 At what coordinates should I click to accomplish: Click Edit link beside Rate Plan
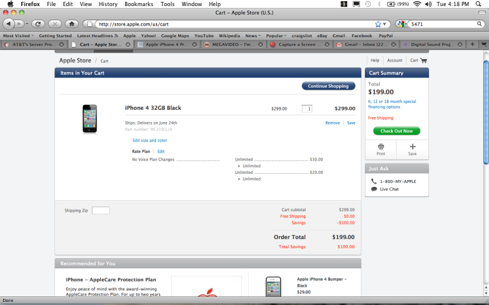[x=161, y=151]
